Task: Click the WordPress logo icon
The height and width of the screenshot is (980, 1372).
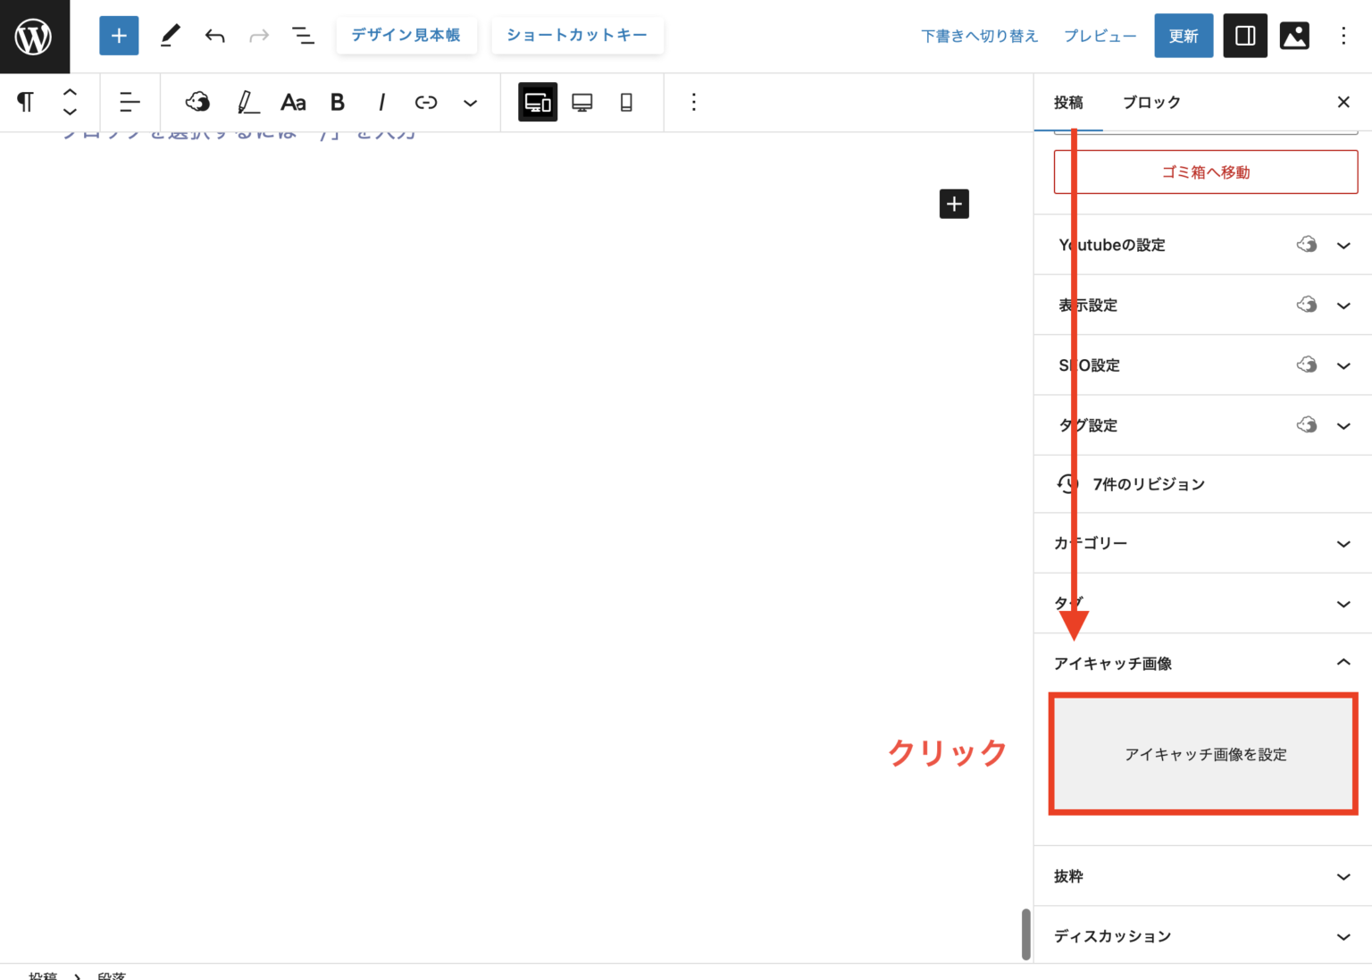Action: 34,37
